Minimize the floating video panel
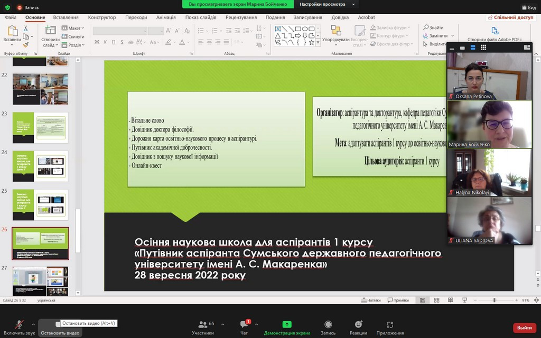Screen dimensions: 541x338 coord(452,48)
